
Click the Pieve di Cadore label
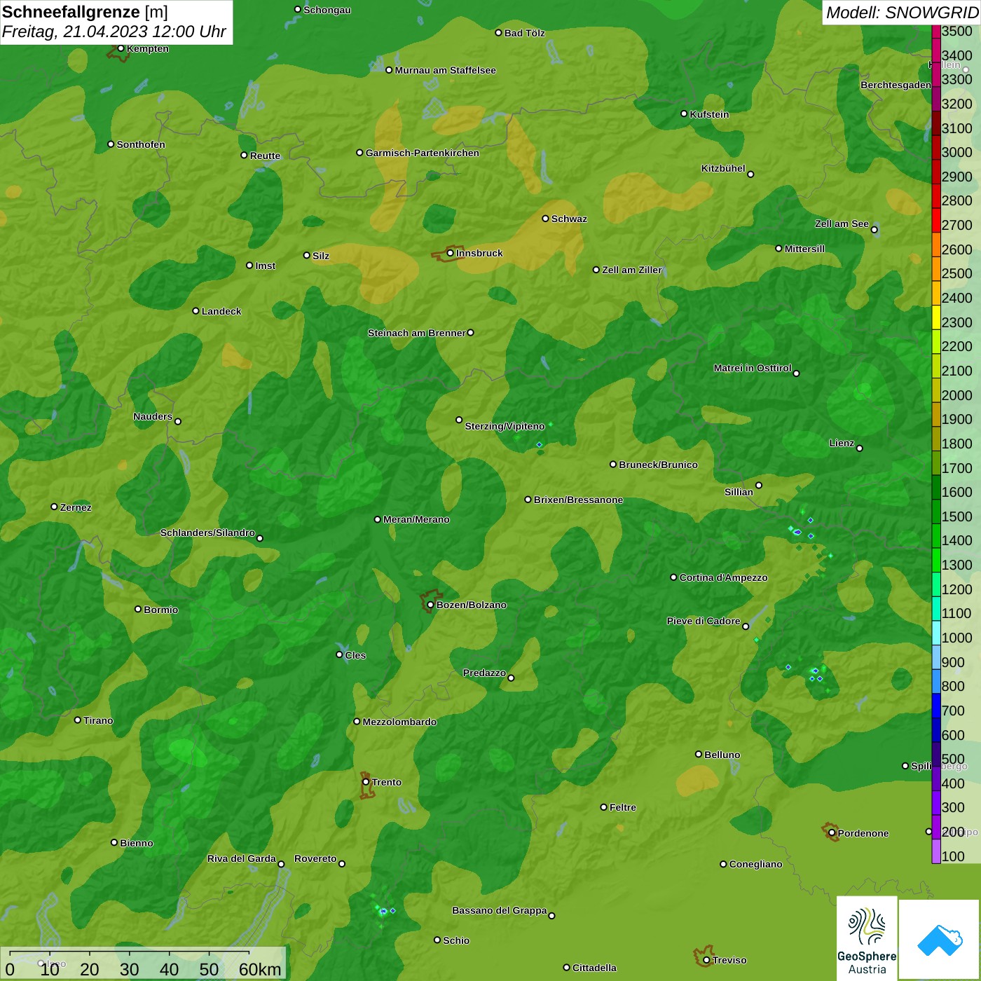coord(703,621)
